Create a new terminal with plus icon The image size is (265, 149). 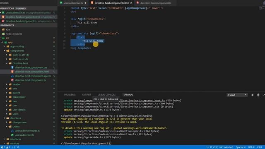pos(252,95)
